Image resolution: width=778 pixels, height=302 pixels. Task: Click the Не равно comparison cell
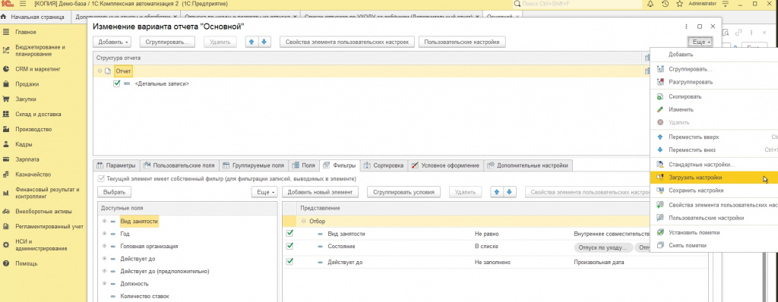tap(486, 234)
